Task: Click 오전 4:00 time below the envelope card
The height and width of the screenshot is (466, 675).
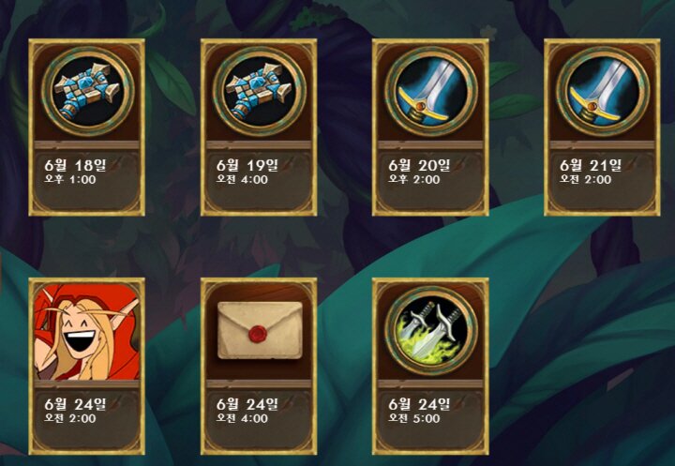Action: [x=242, y=418]
